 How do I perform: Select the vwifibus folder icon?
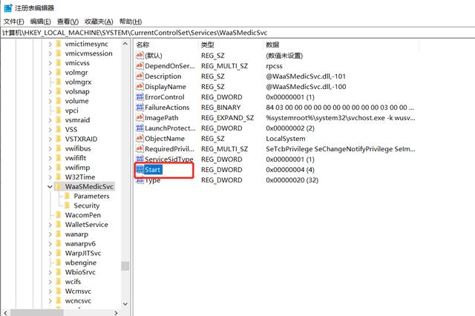click(x=59, y=148)
